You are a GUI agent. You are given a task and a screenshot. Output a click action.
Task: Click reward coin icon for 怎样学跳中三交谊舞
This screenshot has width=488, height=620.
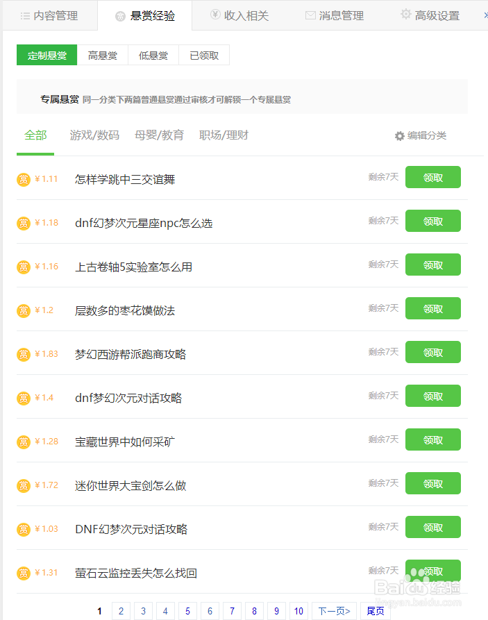[24, 180]
